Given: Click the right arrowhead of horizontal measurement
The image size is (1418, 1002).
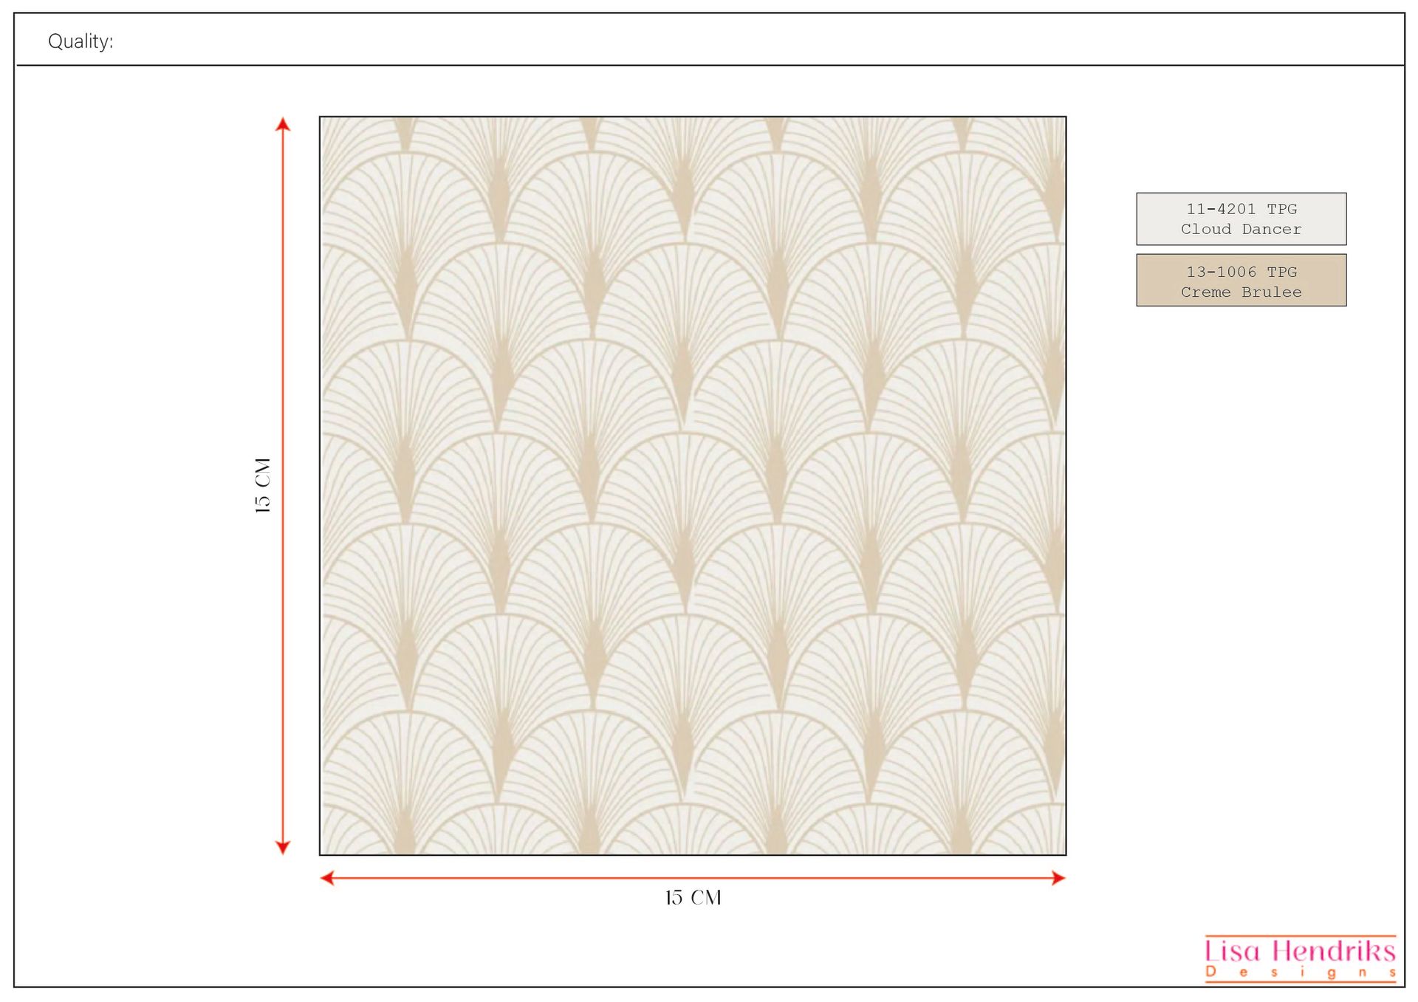Looking at the screenshot, I should (1058, 877).
